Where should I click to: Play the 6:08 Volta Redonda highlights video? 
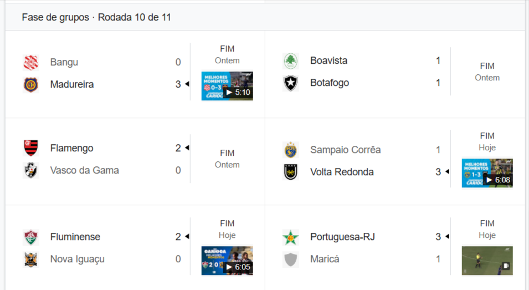487,173
